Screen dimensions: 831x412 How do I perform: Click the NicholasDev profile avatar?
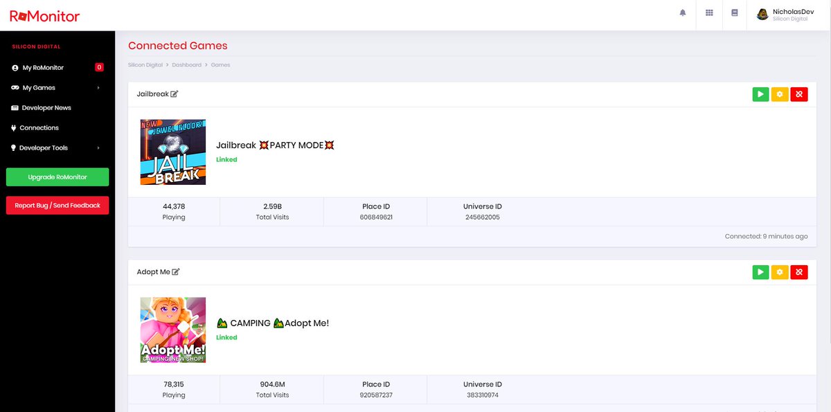[x=762, y=15]
